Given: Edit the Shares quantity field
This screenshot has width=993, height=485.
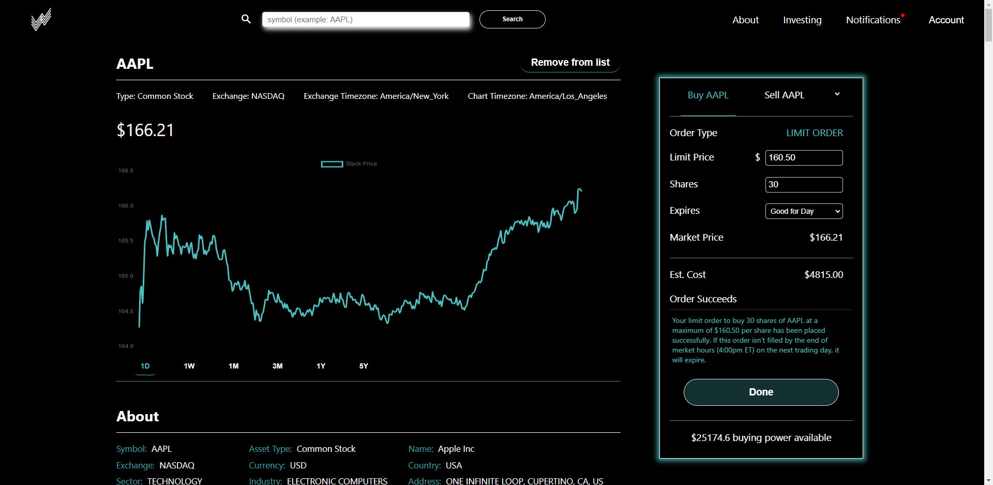Looking at the screenshot, I should [x=804, y=185].
